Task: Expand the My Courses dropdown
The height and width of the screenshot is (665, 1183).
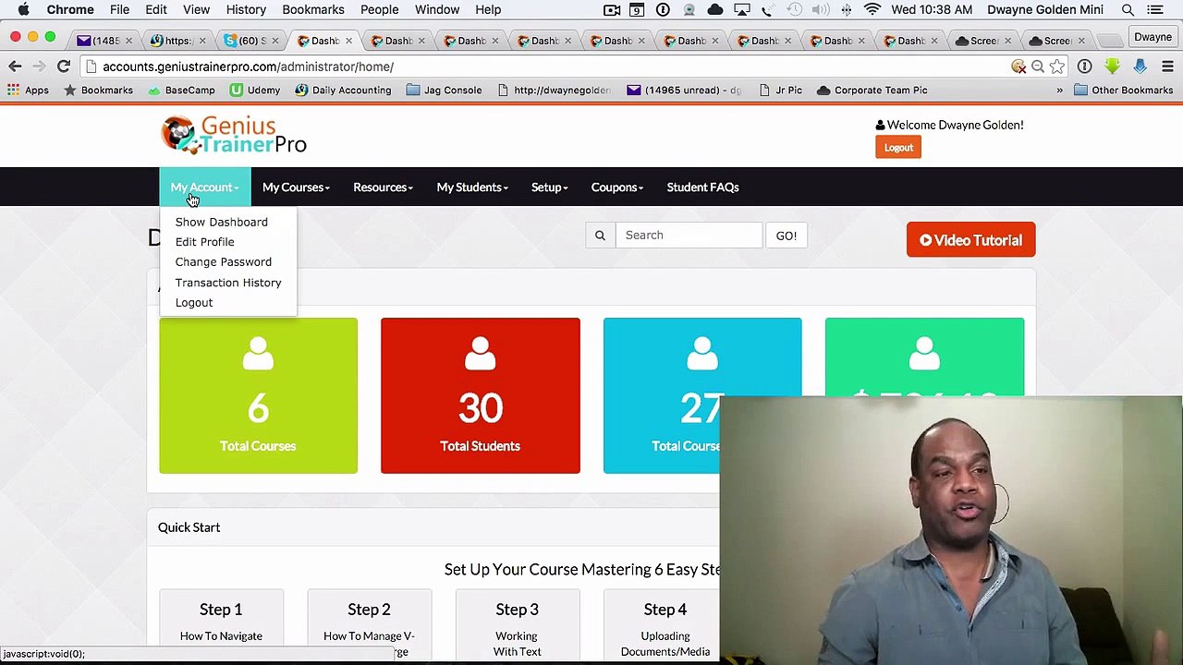Action: [296, 187]
